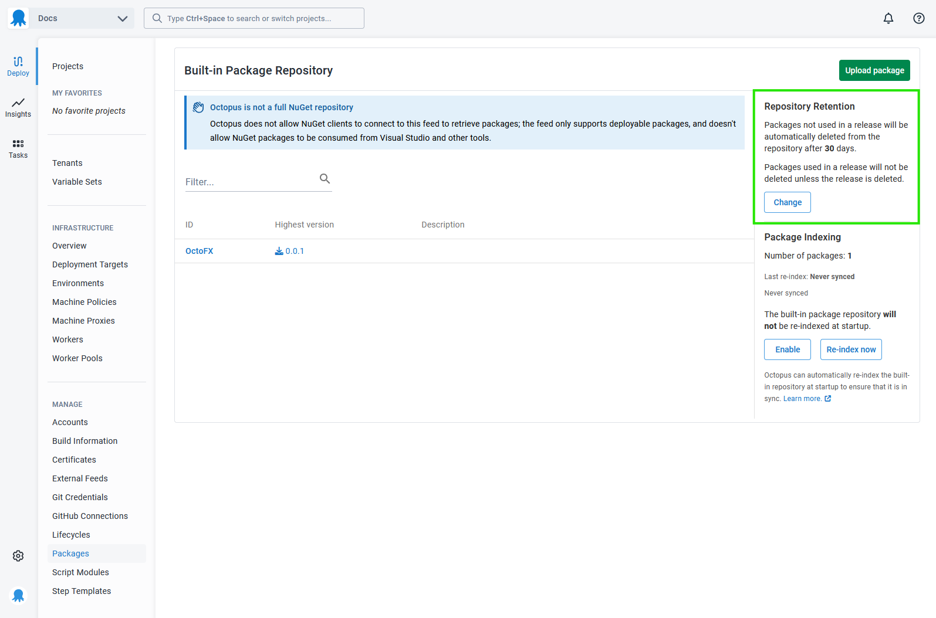
Task: Open Deployment Targets
Action: pyautogui.click(x=90, y=264)
